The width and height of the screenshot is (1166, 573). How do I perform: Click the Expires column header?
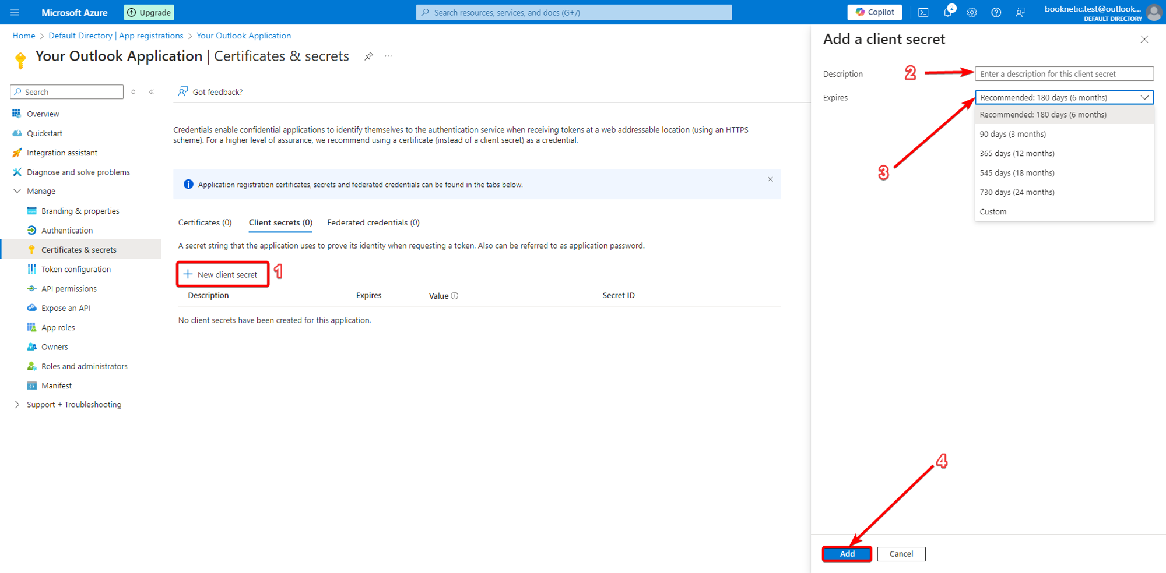pyautogui.click(x=368, y=296)
